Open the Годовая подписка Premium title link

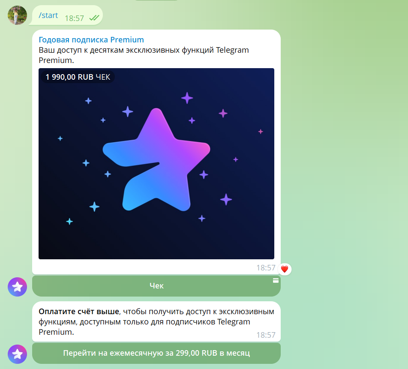point(91,39)
